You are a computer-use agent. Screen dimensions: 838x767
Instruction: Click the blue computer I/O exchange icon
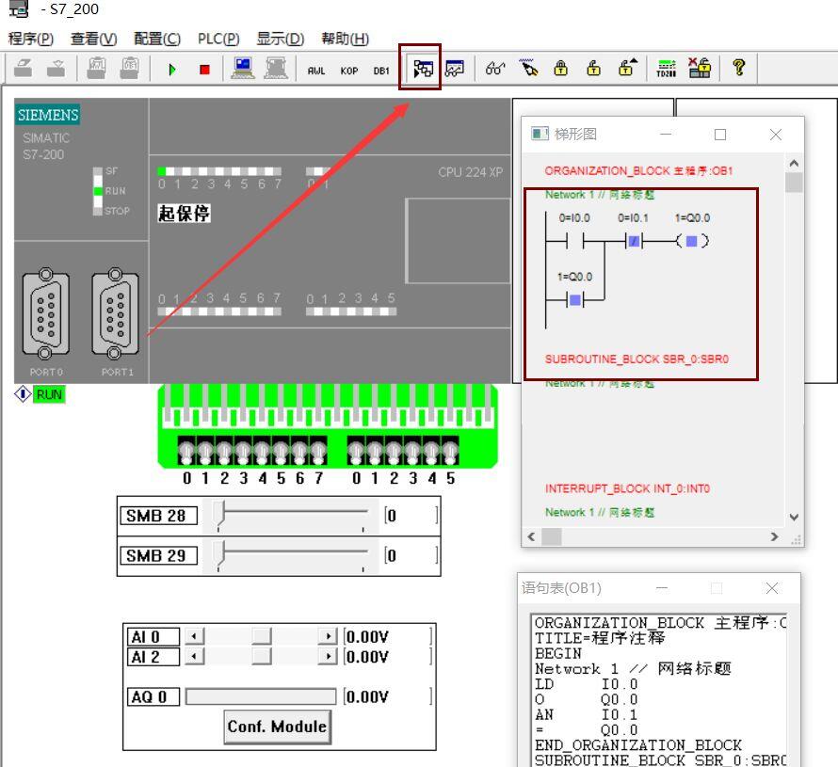coord(243,69)
